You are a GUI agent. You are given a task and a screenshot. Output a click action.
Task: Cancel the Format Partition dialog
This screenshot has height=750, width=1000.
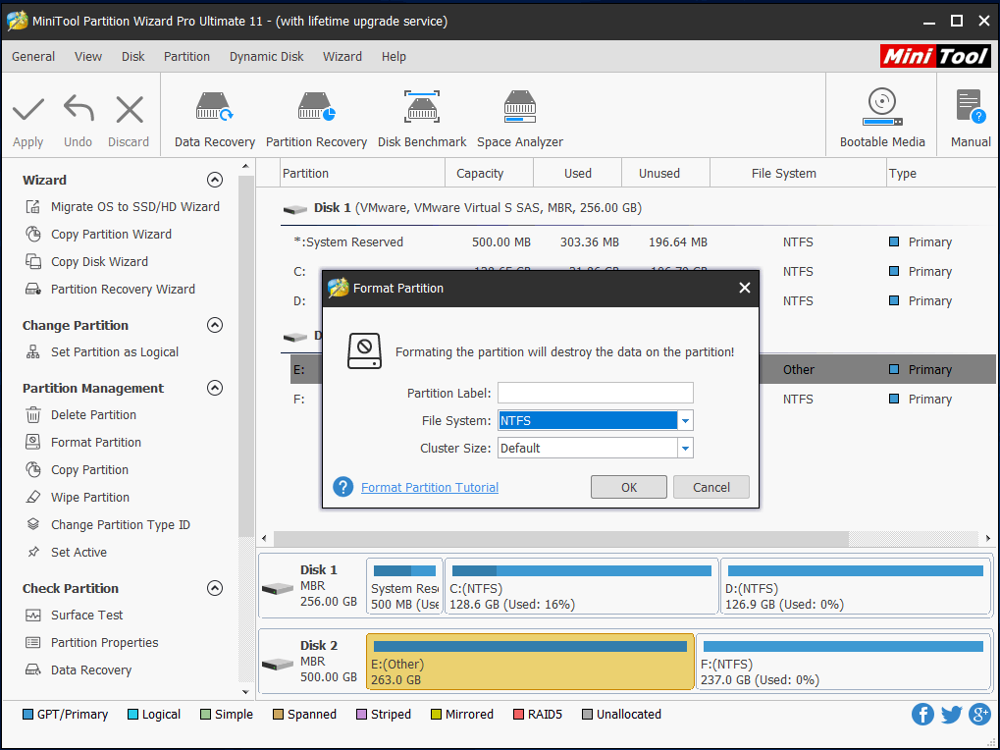(711, 487)
